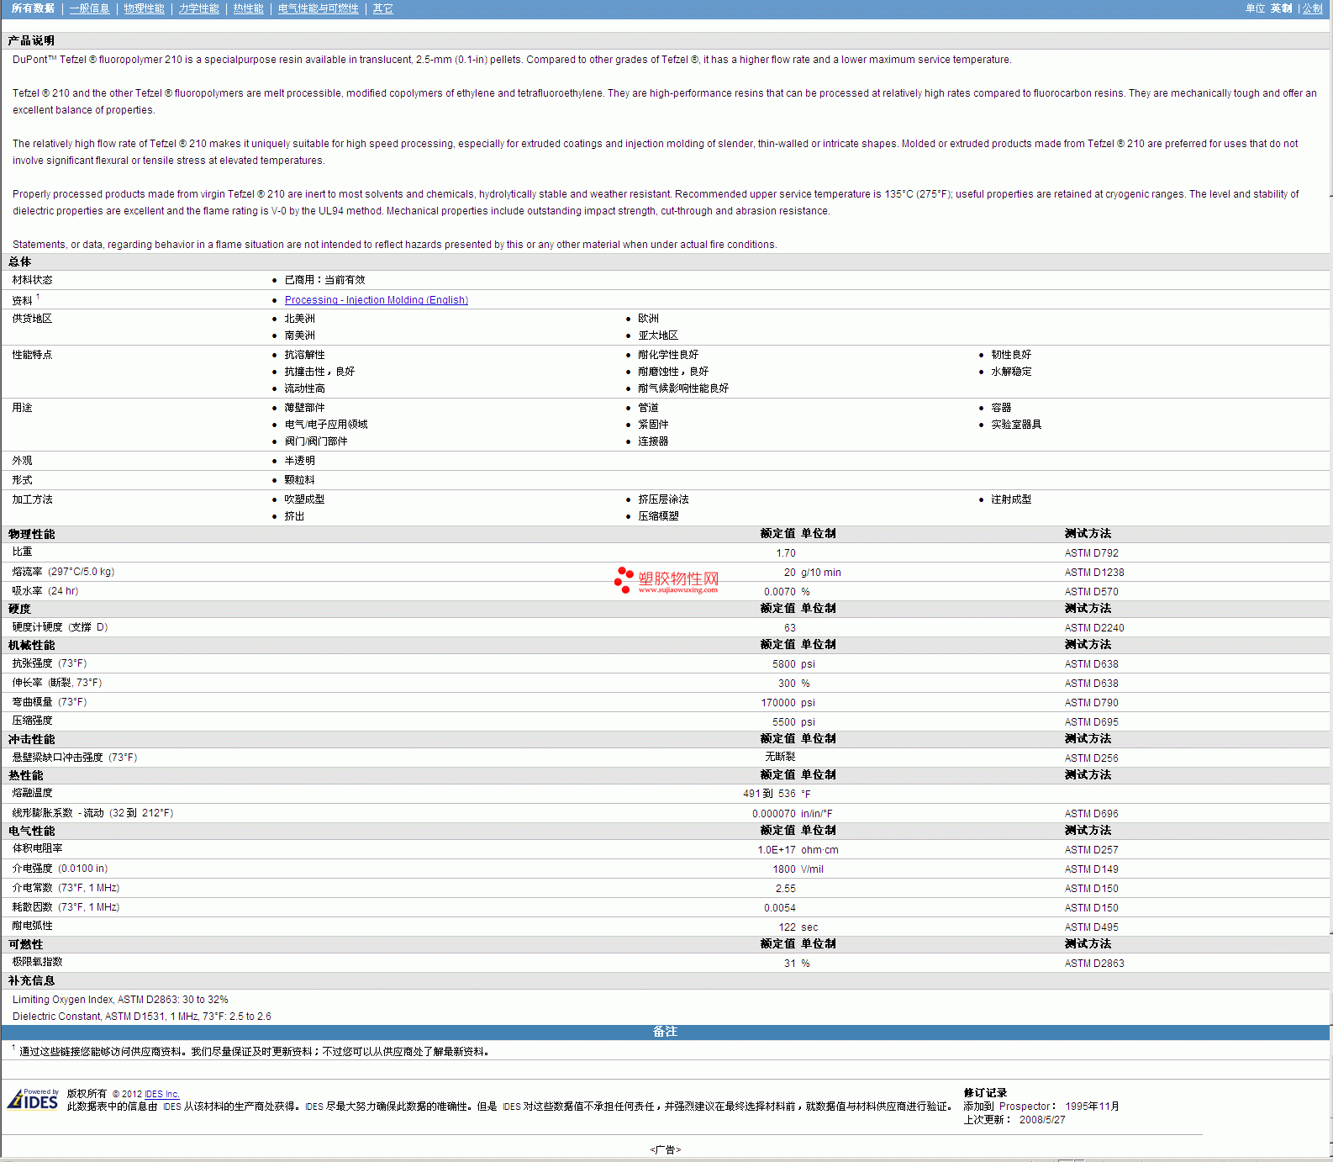Click the 冲击性能 section header
Screen dimensions: 1333x1162
point(31,739)
